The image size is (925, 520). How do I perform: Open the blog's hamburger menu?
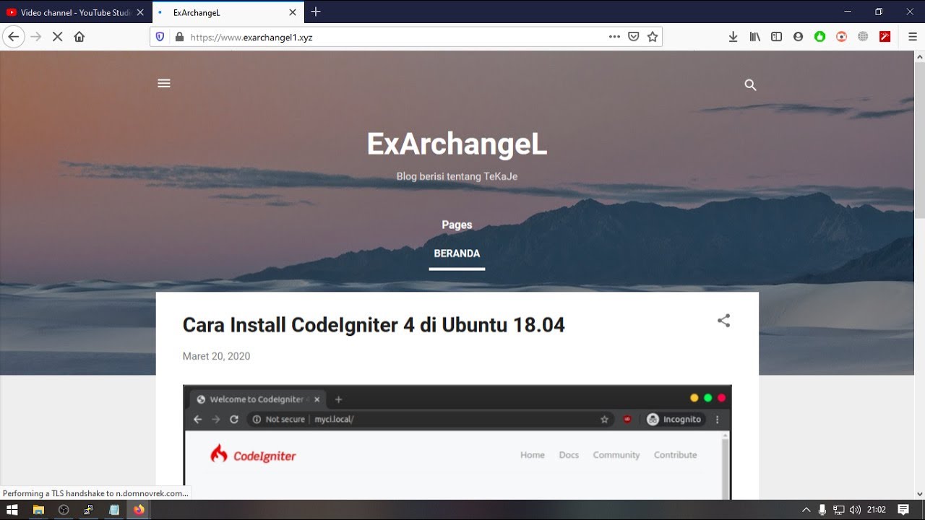[x=164, y=83]
